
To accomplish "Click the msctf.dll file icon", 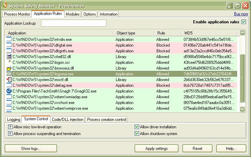I will click(x=9, y=80).
